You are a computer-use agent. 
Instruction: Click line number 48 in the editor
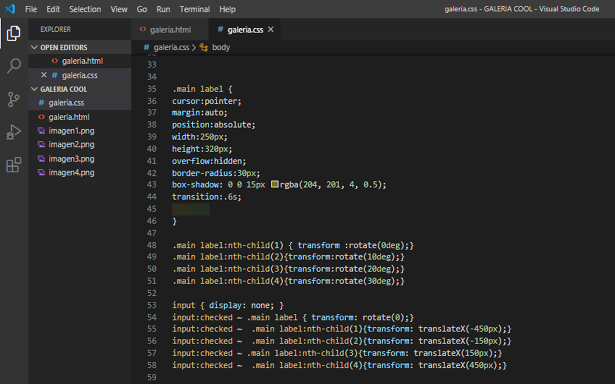point(152,245)
